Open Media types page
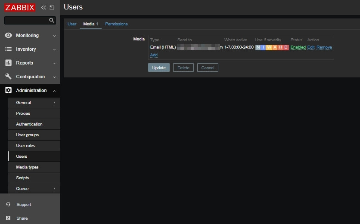The height and width of the screenshot is (224, 360). coord(34,167)
